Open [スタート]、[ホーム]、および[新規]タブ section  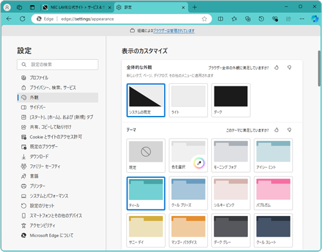(57, 117)
